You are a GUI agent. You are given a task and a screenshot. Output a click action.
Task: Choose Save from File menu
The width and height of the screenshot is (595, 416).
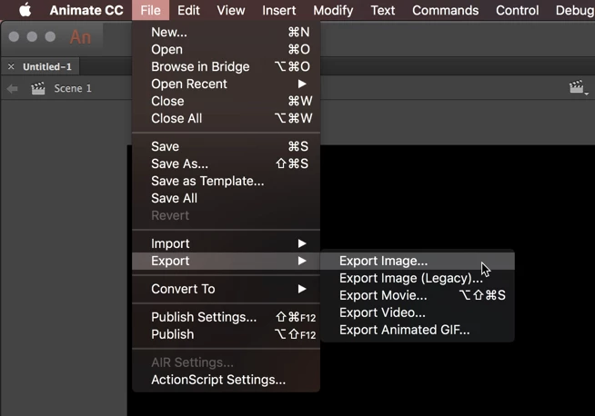227,146
